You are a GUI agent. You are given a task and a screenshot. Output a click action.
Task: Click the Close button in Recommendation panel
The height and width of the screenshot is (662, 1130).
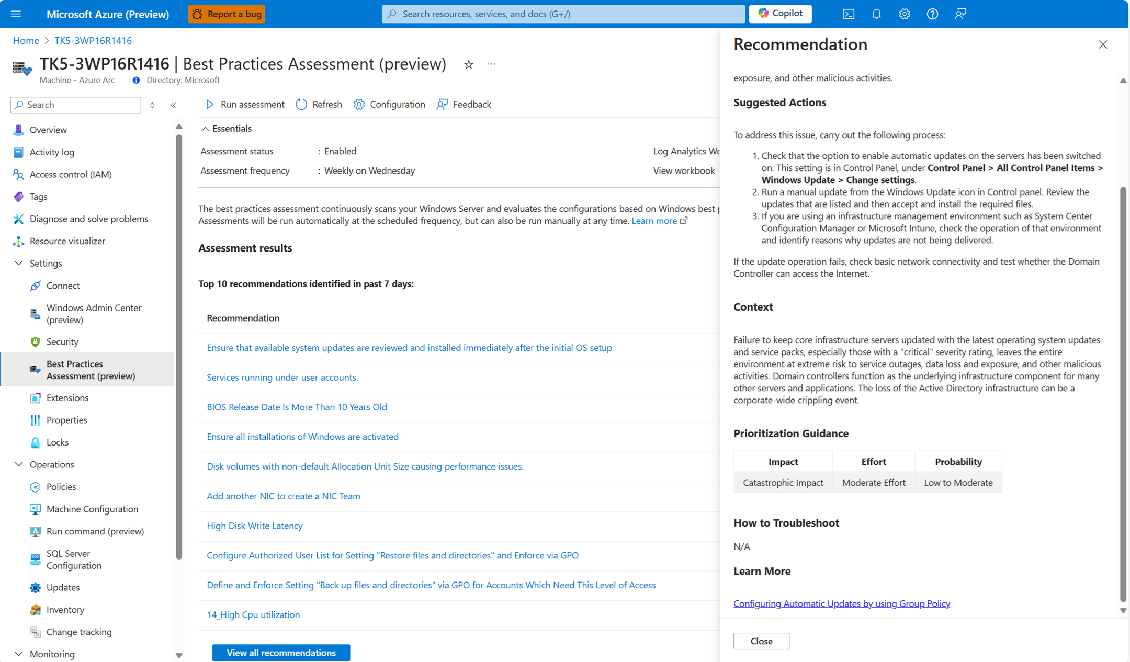(x=761, y=641)
